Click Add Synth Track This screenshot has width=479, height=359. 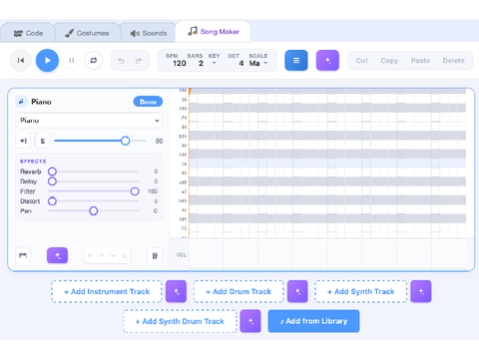[361, 291]
